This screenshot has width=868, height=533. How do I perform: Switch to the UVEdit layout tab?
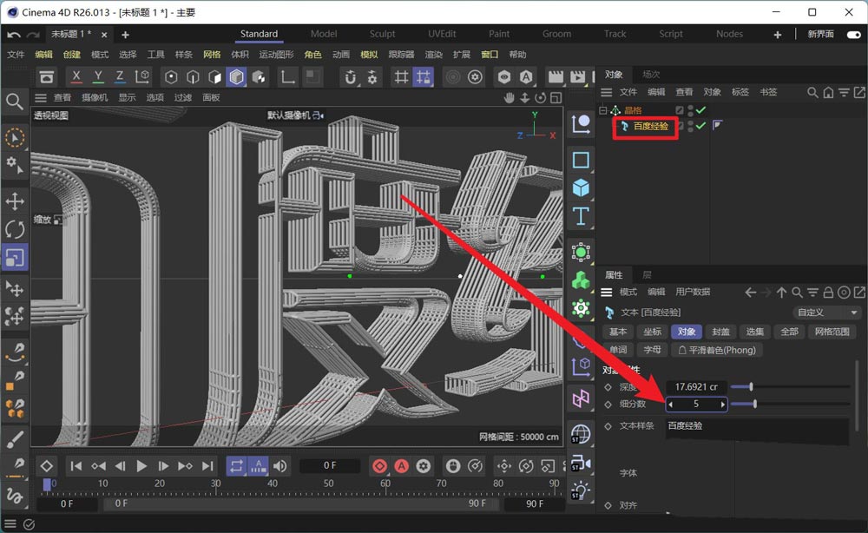(442, 34)
